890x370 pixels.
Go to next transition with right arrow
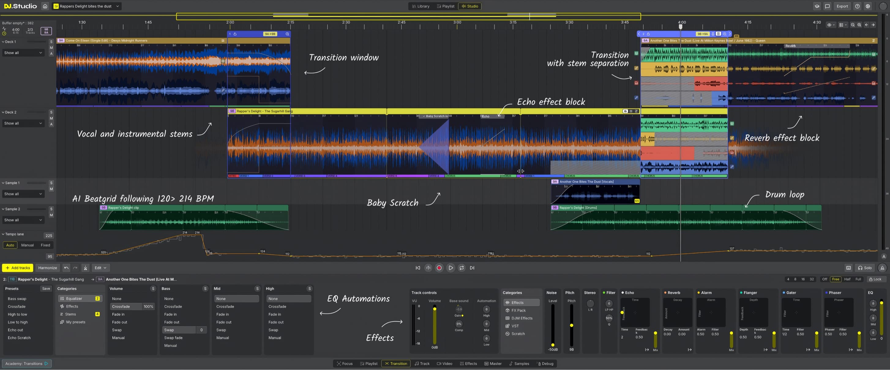(x=873, y=25)
